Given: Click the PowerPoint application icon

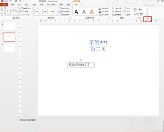Looking at the screenshot, I should coord(2,1).
